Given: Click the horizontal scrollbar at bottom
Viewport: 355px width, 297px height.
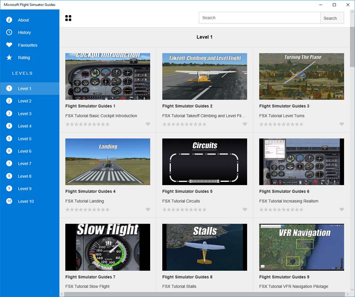Looking at the screenshot, I should tap(204, 294).
